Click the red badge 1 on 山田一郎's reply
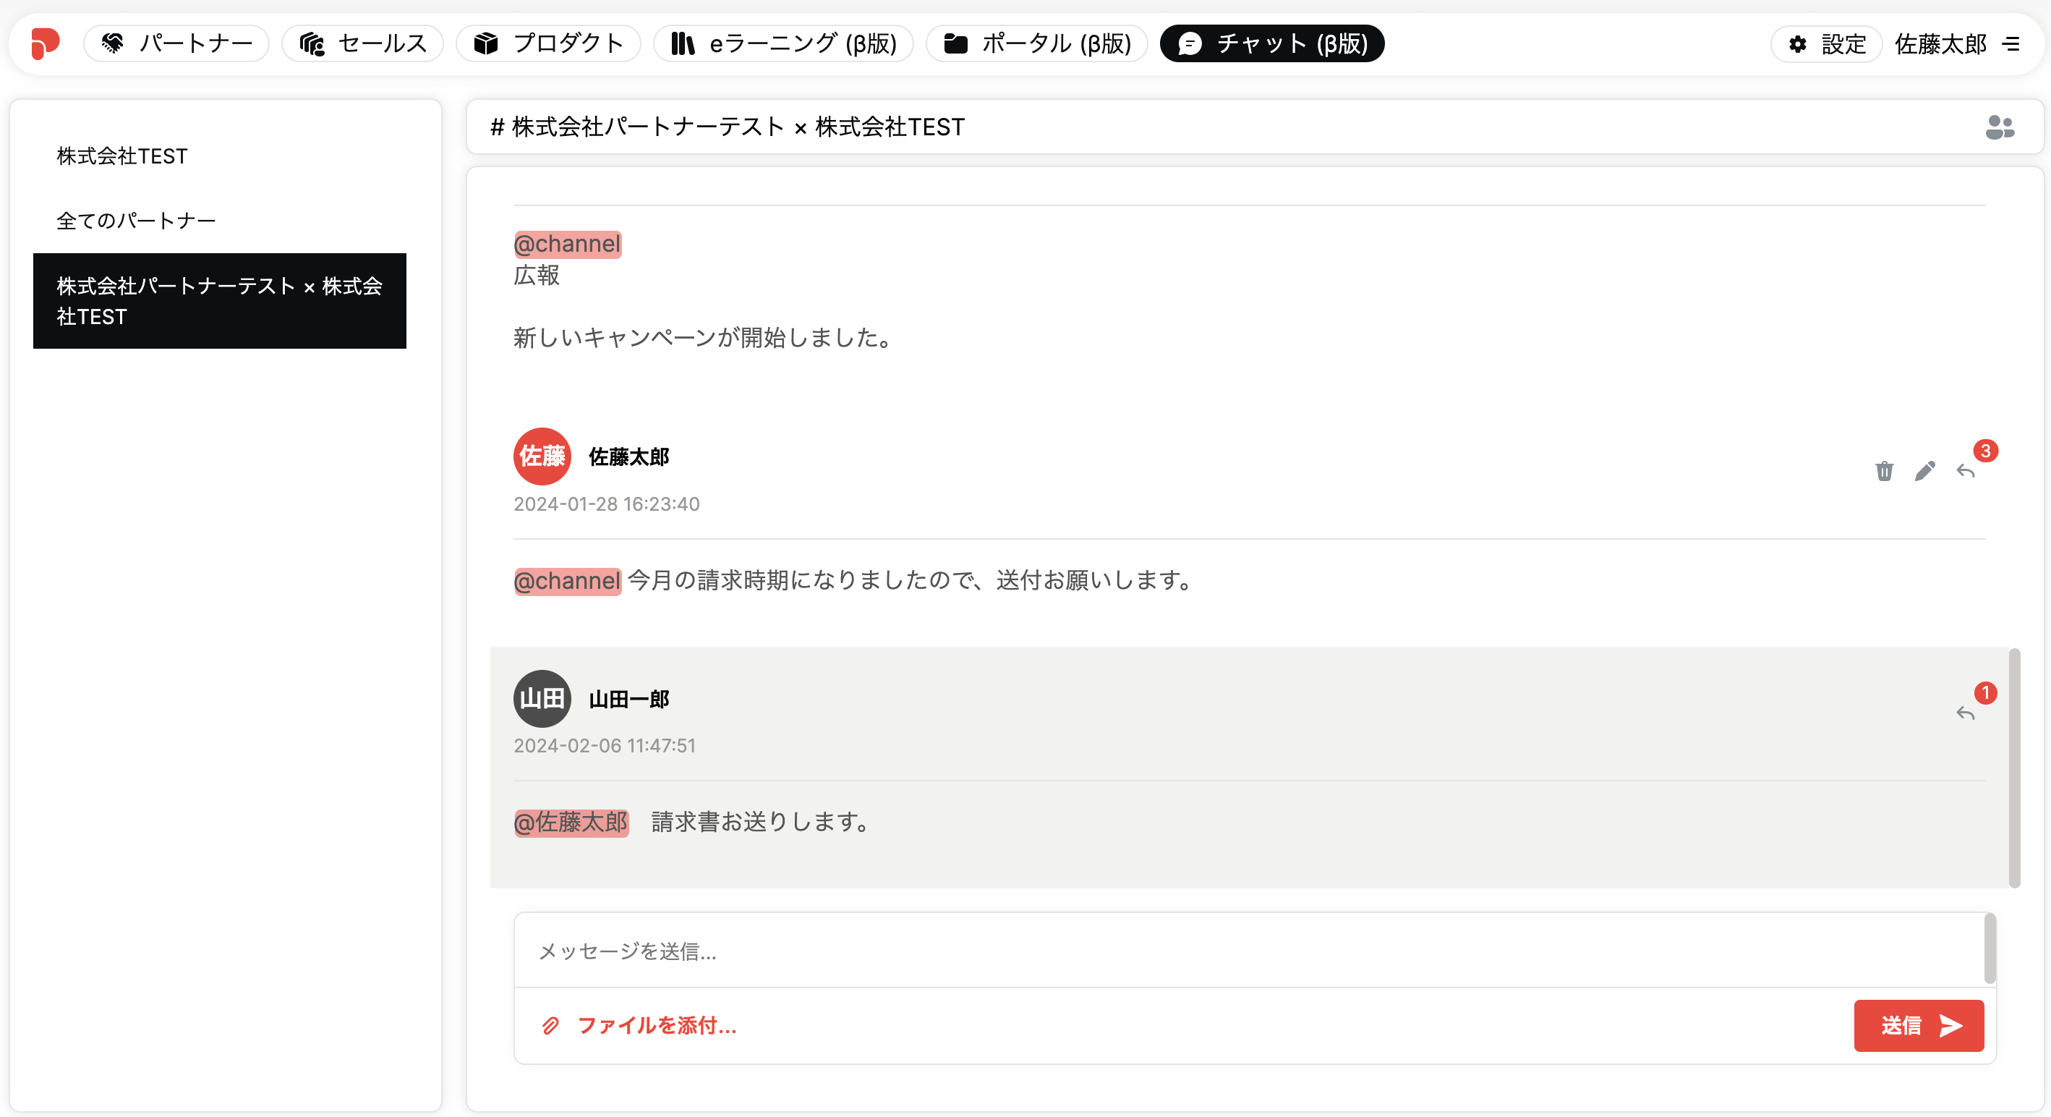The image size is (2051, 1117). 1986,693
